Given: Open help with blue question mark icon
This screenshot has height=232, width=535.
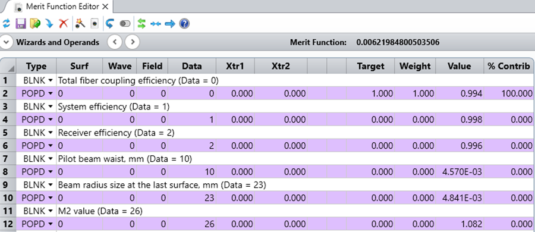Looking at the screenshot, I should point(184,24).
